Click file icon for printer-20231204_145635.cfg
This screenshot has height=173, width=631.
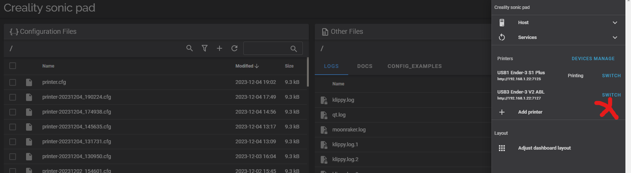(29, 127)
